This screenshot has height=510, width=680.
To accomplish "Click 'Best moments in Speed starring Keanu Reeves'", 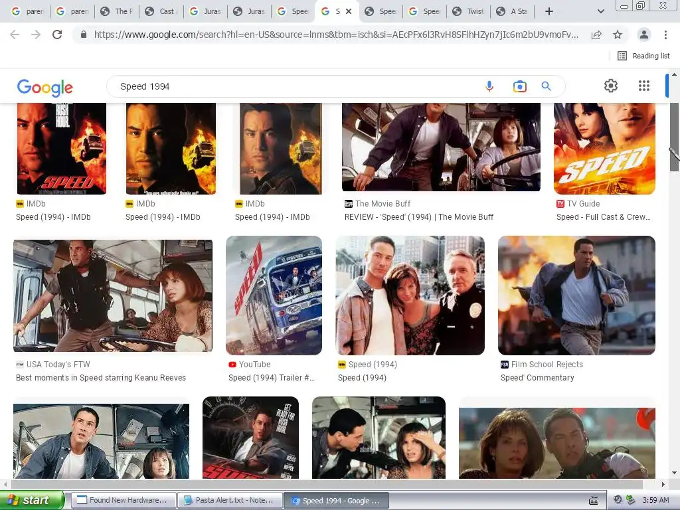I will tap(101, 378).
